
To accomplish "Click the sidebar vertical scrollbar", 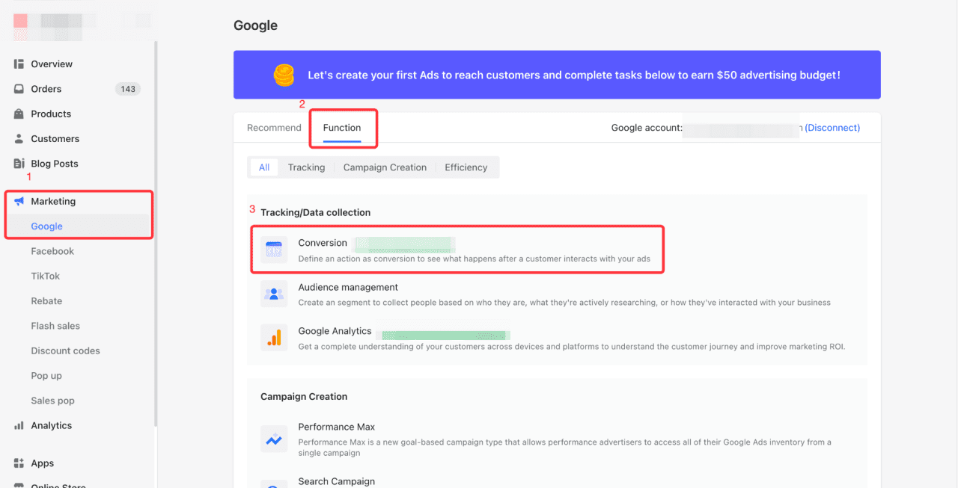I will click(156, 233).
